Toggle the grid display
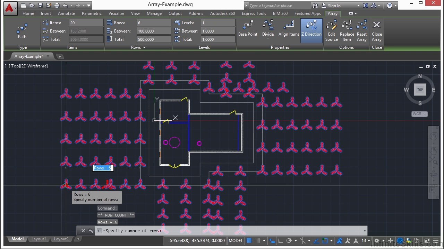 [x=249, y=241]
